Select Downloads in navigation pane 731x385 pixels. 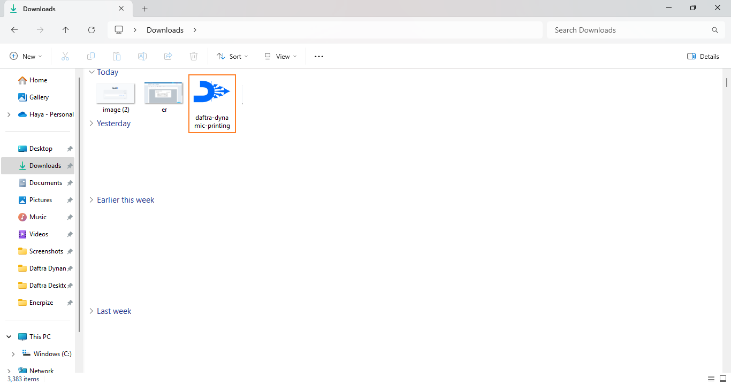[x=38, y=166]
